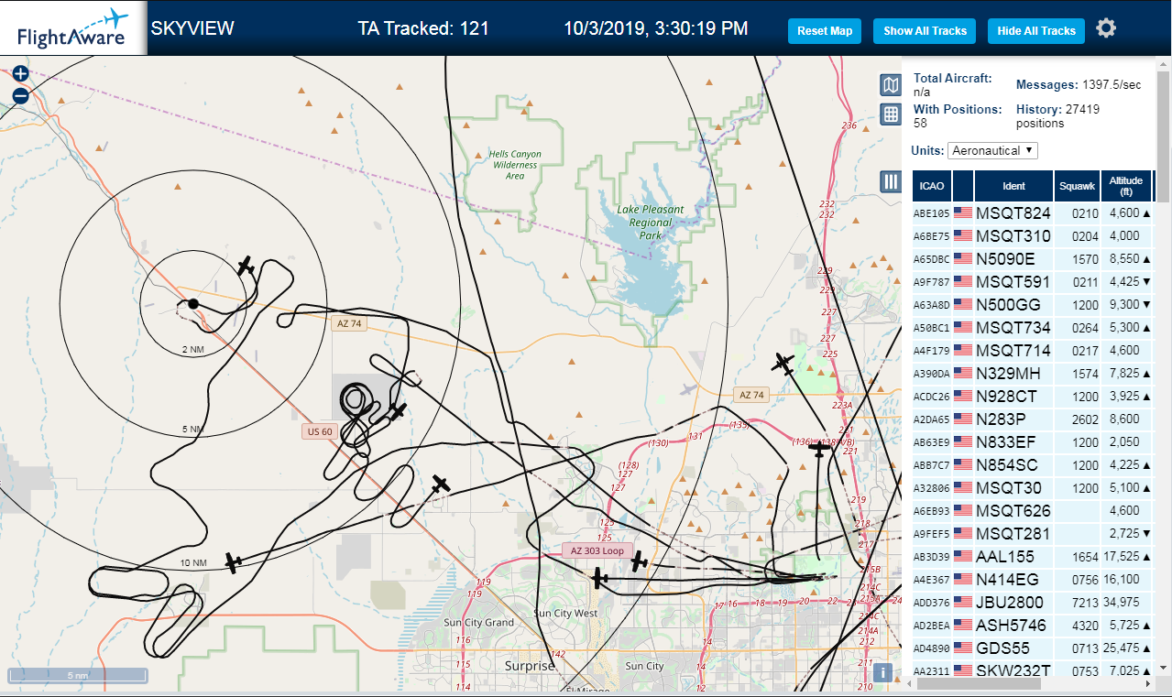Click US flag in MSQT824 row
The height and width of the screenshot is (697, 1172).
(963, 212)
